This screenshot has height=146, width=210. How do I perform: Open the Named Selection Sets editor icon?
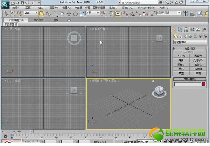tap(153, 14)
